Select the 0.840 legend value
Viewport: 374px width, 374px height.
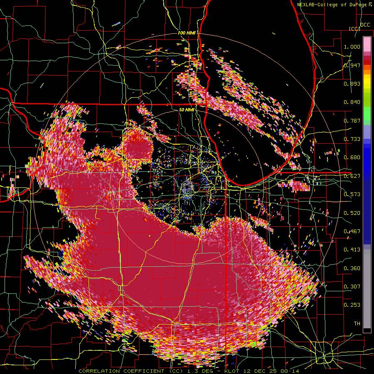click(352, 102)
